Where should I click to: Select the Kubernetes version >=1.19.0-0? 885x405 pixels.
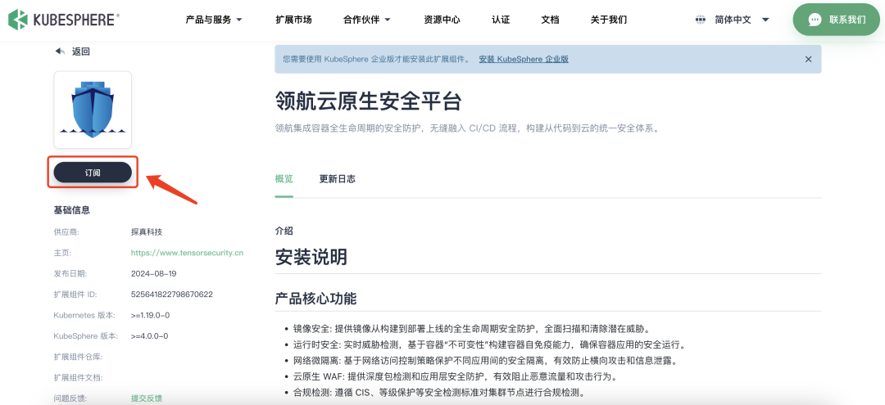click(x=150, y=315)
